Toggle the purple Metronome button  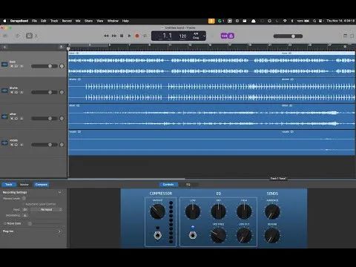click(231, 36)
